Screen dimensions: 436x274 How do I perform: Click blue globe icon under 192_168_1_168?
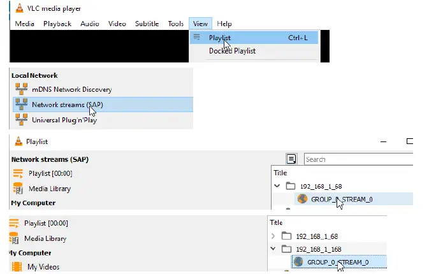click(298, 262)
